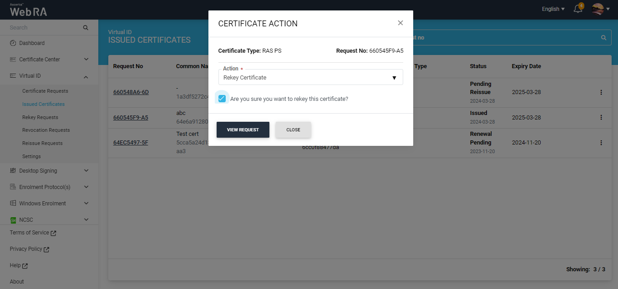618x289 pixels.
Task: Click the View Request button
Action: click(243, 130)
